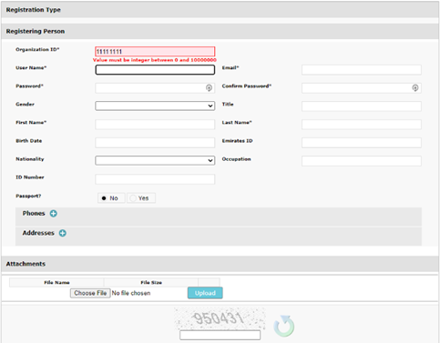Click the ID Number input field
The image size is (440, 343).
pyautogui.click(x=155, y=179)
